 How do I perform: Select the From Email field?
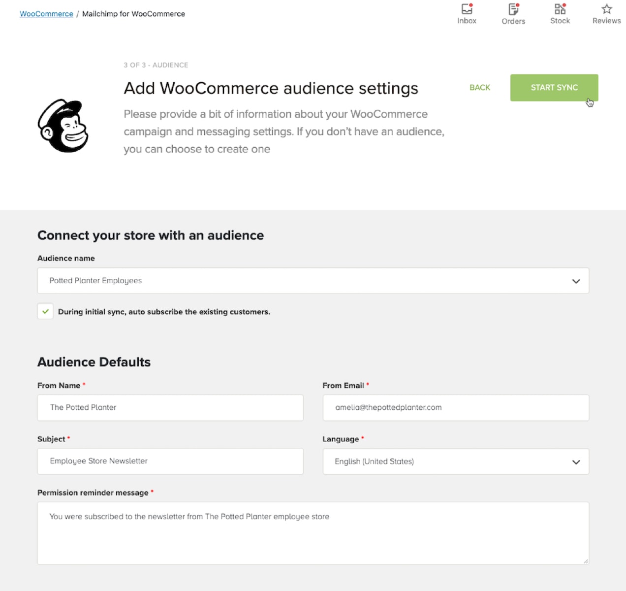(x=456, y=408)
